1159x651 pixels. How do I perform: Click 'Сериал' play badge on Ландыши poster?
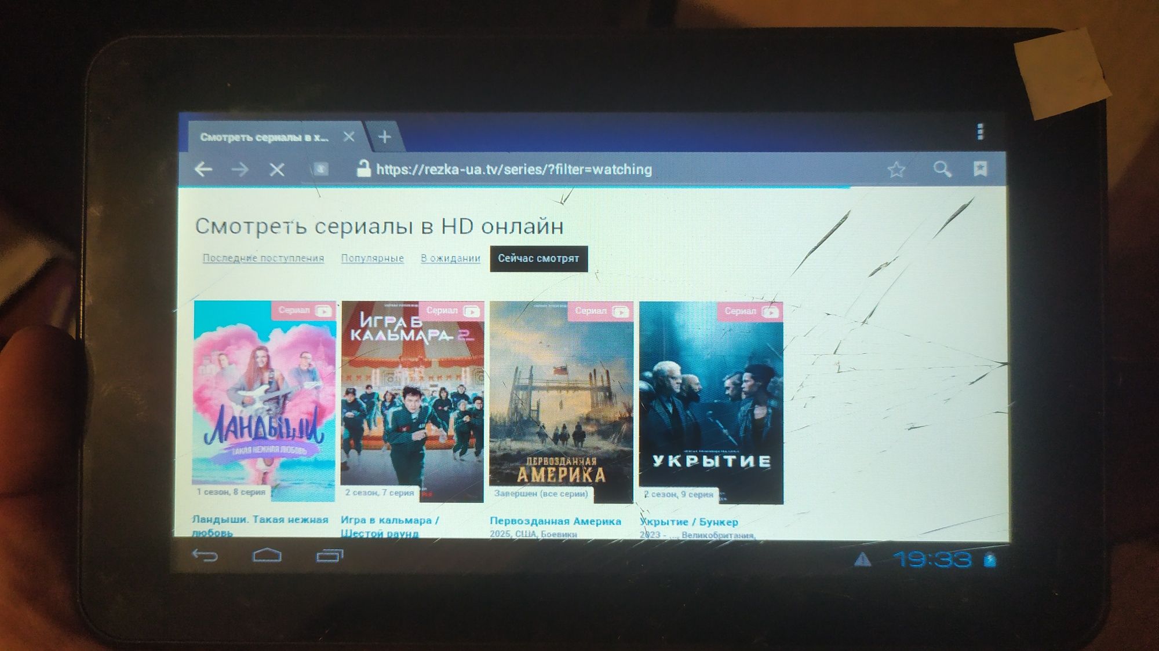point(304,311)
